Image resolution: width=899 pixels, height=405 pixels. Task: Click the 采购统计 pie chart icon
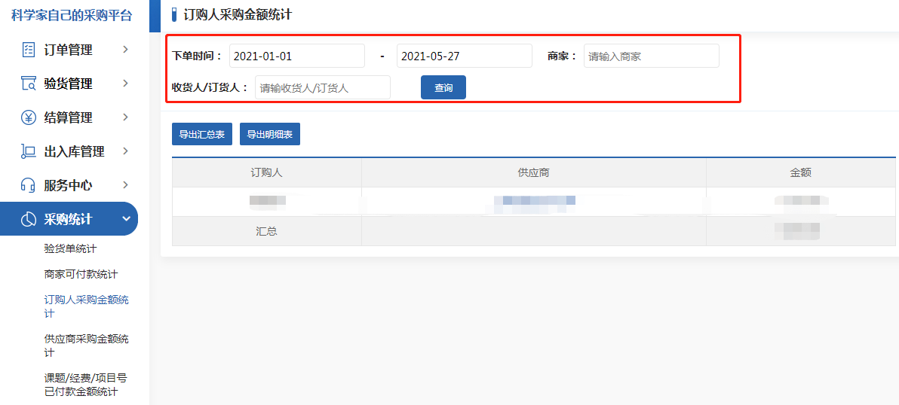click(x=29, y=219)
